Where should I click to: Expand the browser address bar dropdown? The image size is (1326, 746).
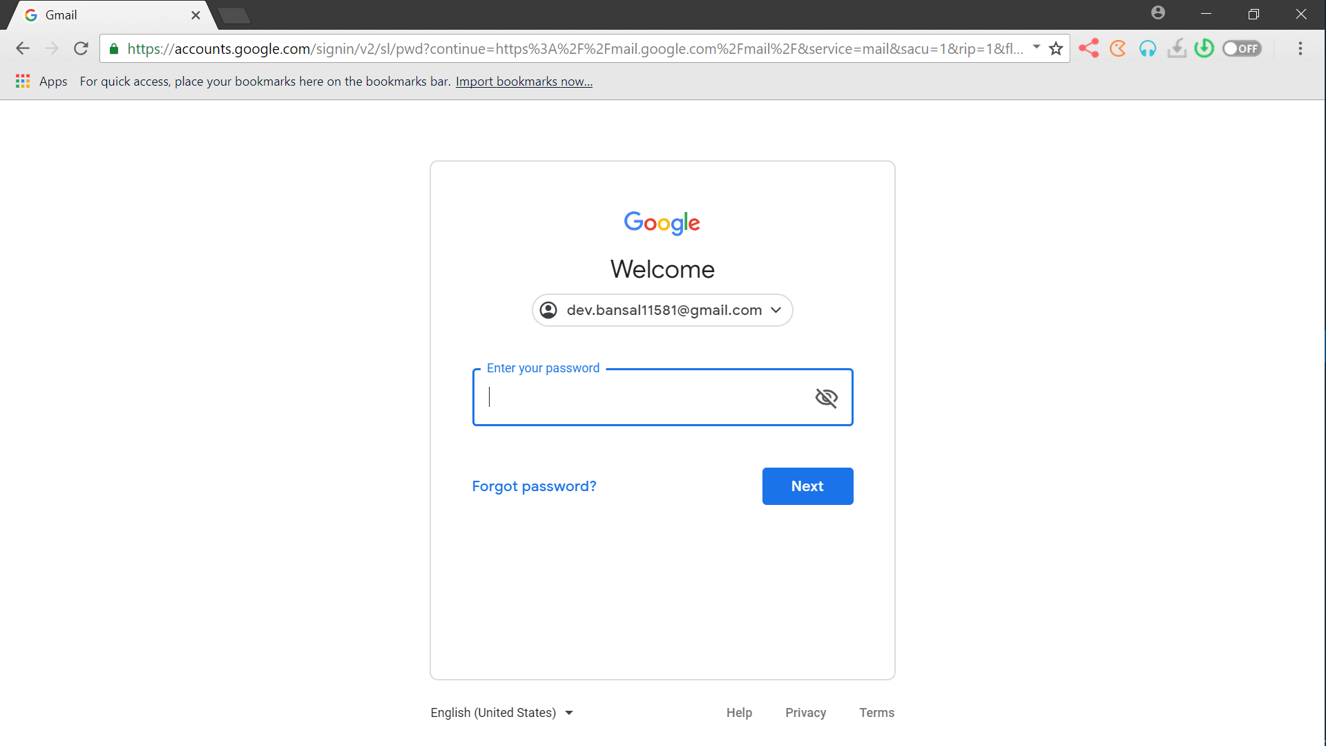[x=1037, y=48]
